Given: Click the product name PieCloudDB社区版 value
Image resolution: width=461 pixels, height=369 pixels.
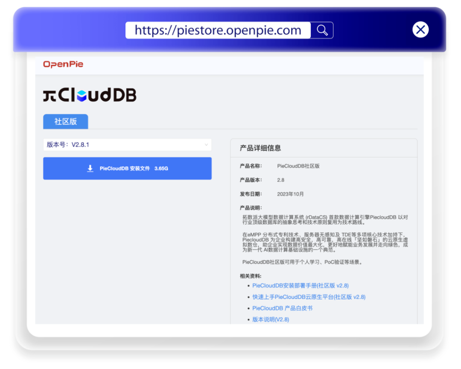Looking at the screenshot, I should (298, 166).
